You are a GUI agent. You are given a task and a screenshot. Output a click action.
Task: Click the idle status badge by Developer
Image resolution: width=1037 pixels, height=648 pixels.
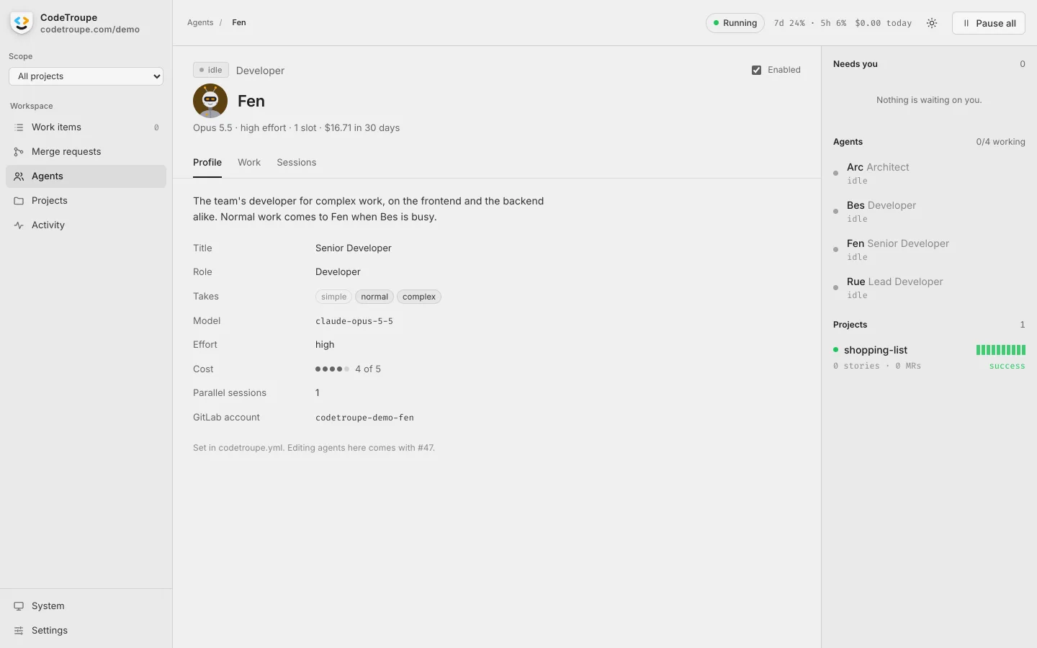pos(211,70)
